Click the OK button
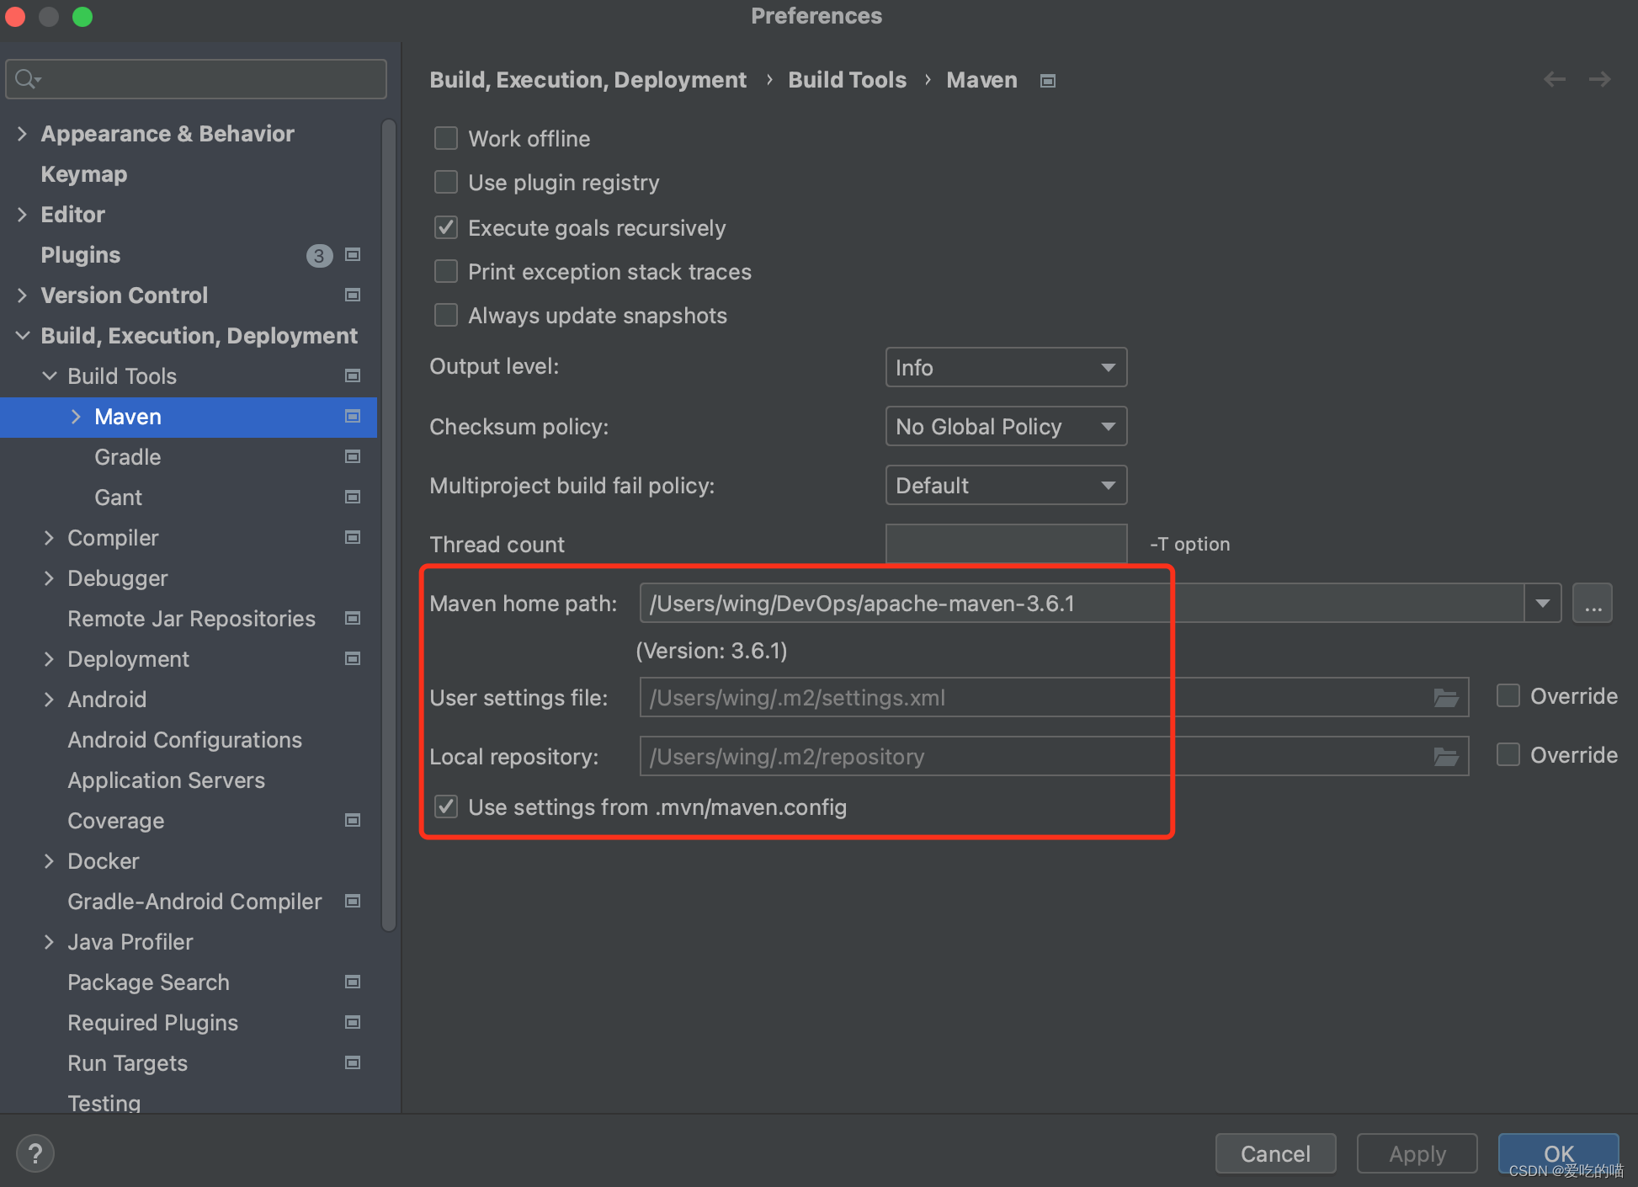1638x1187 pixels. [x=1557, y=1152]
